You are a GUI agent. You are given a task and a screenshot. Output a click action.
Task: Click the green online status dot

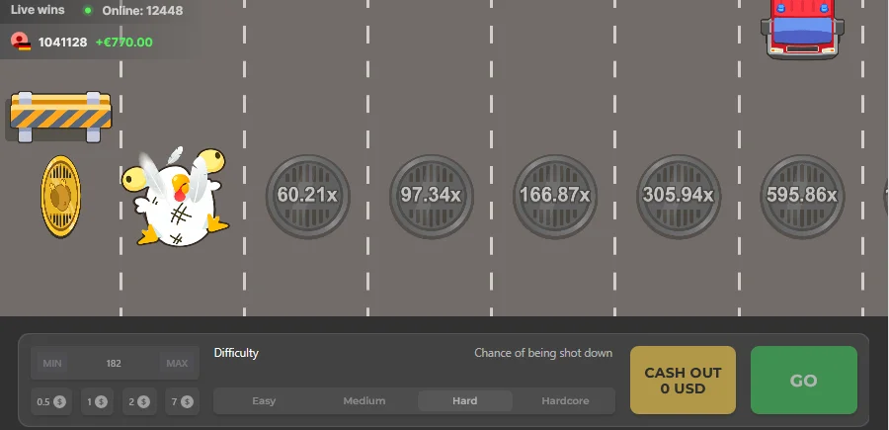point(88,10)
